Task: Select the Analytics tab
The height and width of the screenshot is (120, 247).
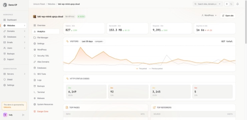Action: pyautogui.click(x=46, y=32)
